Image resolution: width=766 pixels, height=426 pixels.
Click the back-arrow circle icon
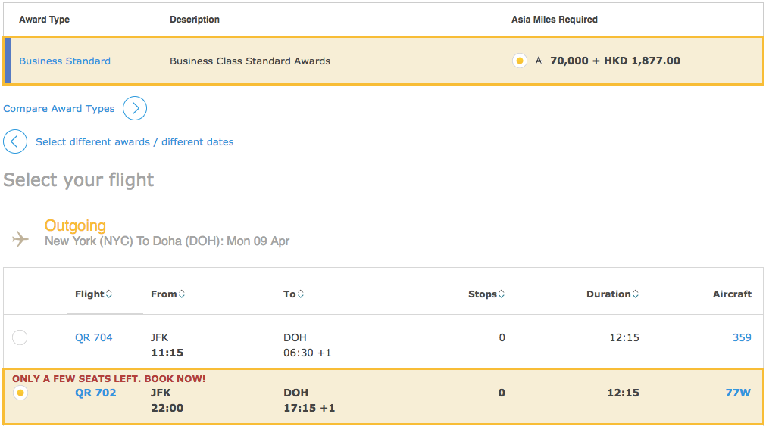tap(15, 141)
